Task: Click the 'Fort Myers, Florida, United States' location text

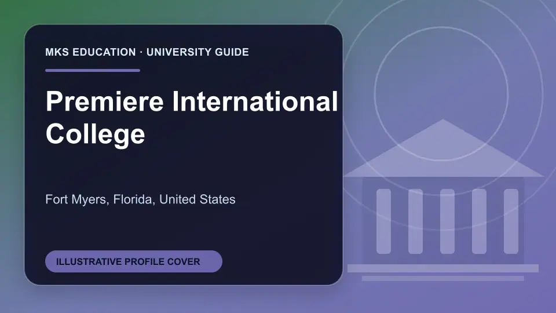Action: 140,199
